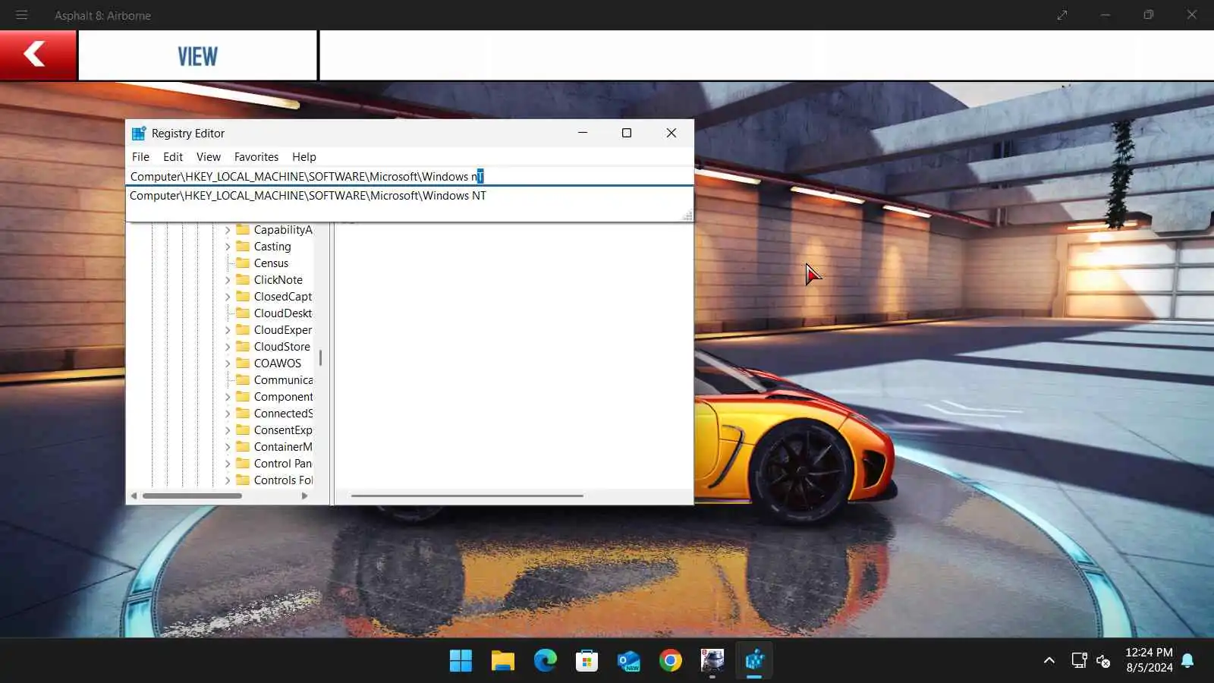Select the Component key label
The width and height of the screenshot is (1214, 683).
(x=283, y=397)
